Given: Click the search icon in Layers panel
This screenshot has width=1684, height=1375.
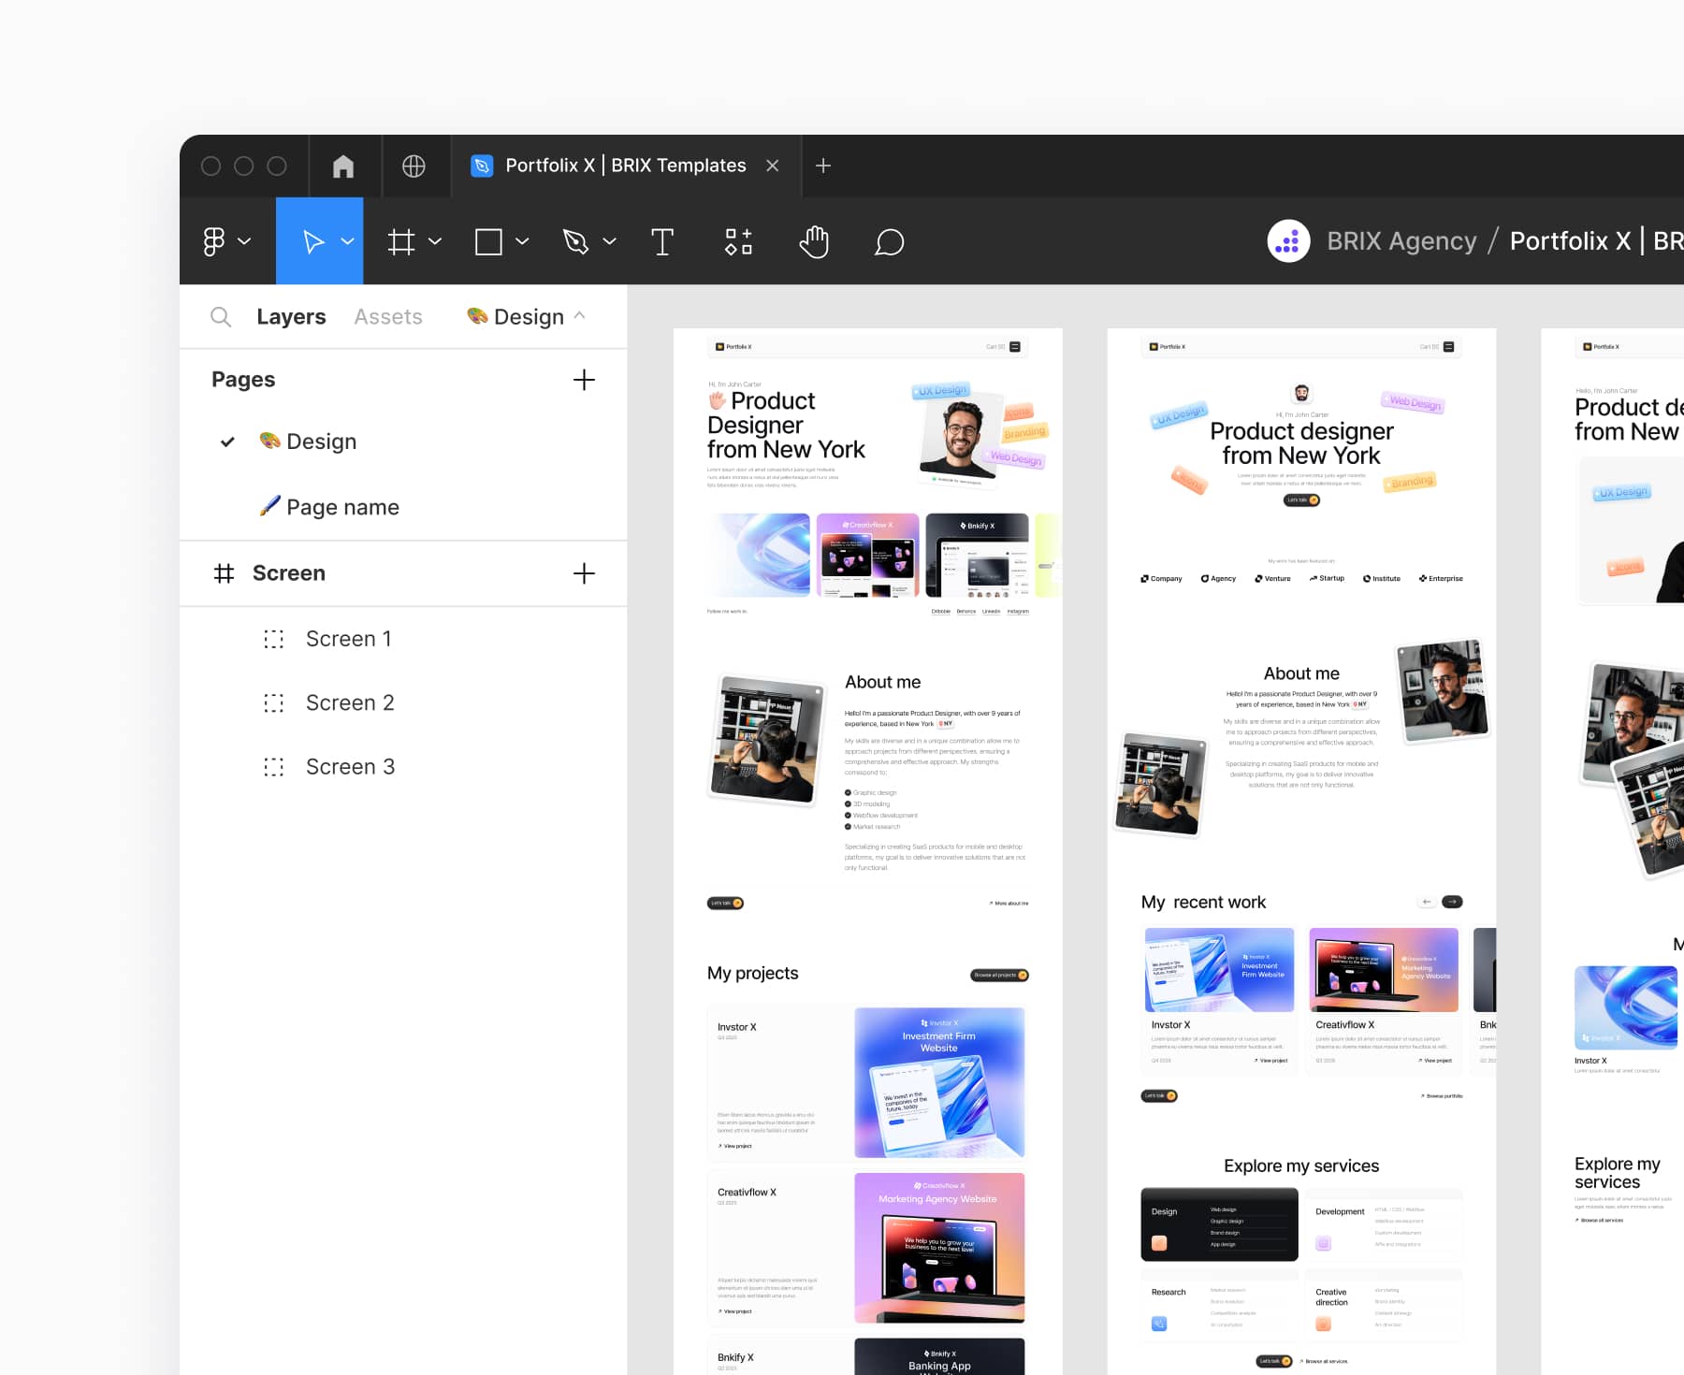Looking at the screenshot, I should tap(221, 317).
